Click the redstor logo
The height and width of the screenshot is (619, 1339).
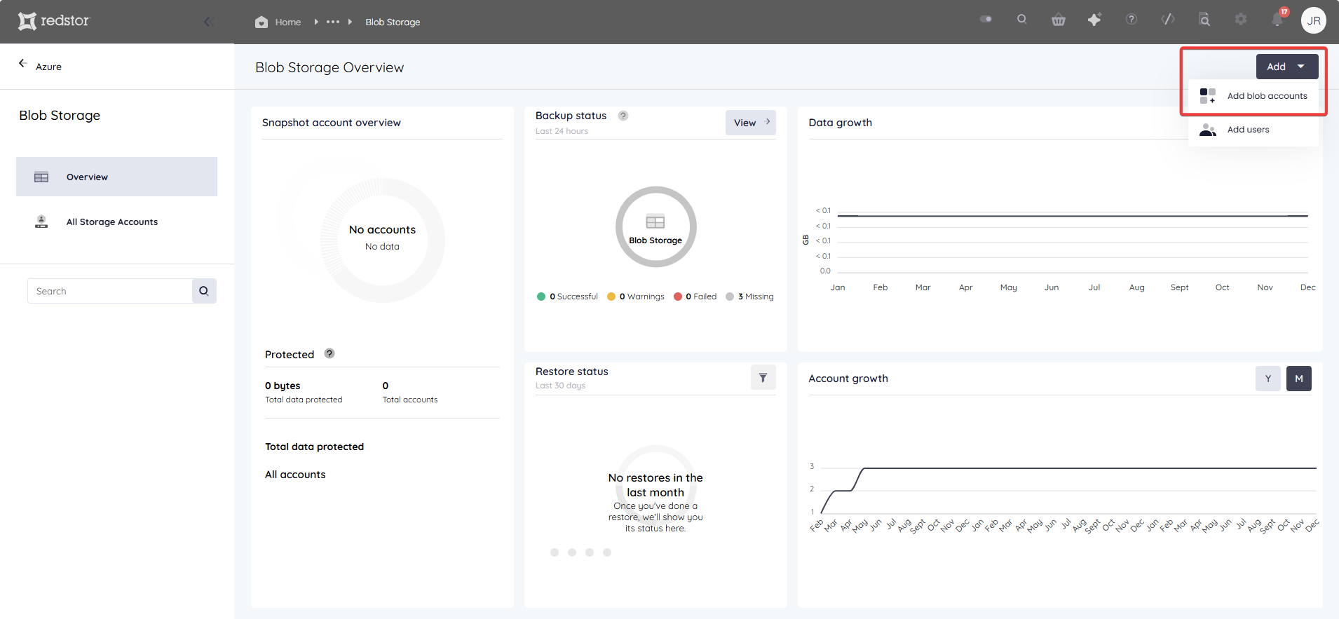coord(54,21)
